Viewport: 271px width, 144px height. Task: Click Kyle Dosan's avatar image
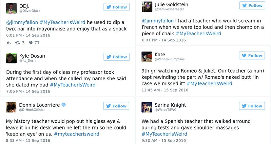coord(12,58)
